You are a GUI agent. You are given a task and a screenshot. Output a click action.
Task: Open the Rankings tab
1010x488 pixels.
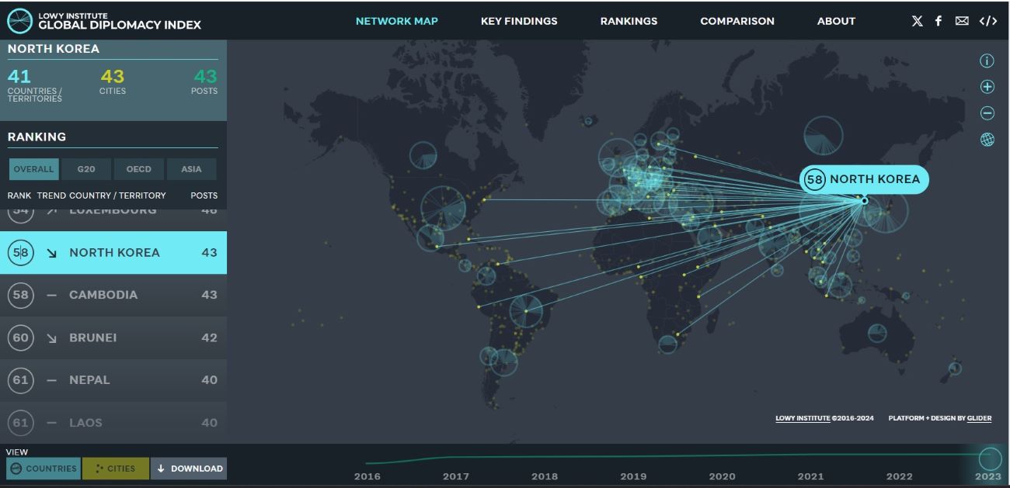point(629,21)
